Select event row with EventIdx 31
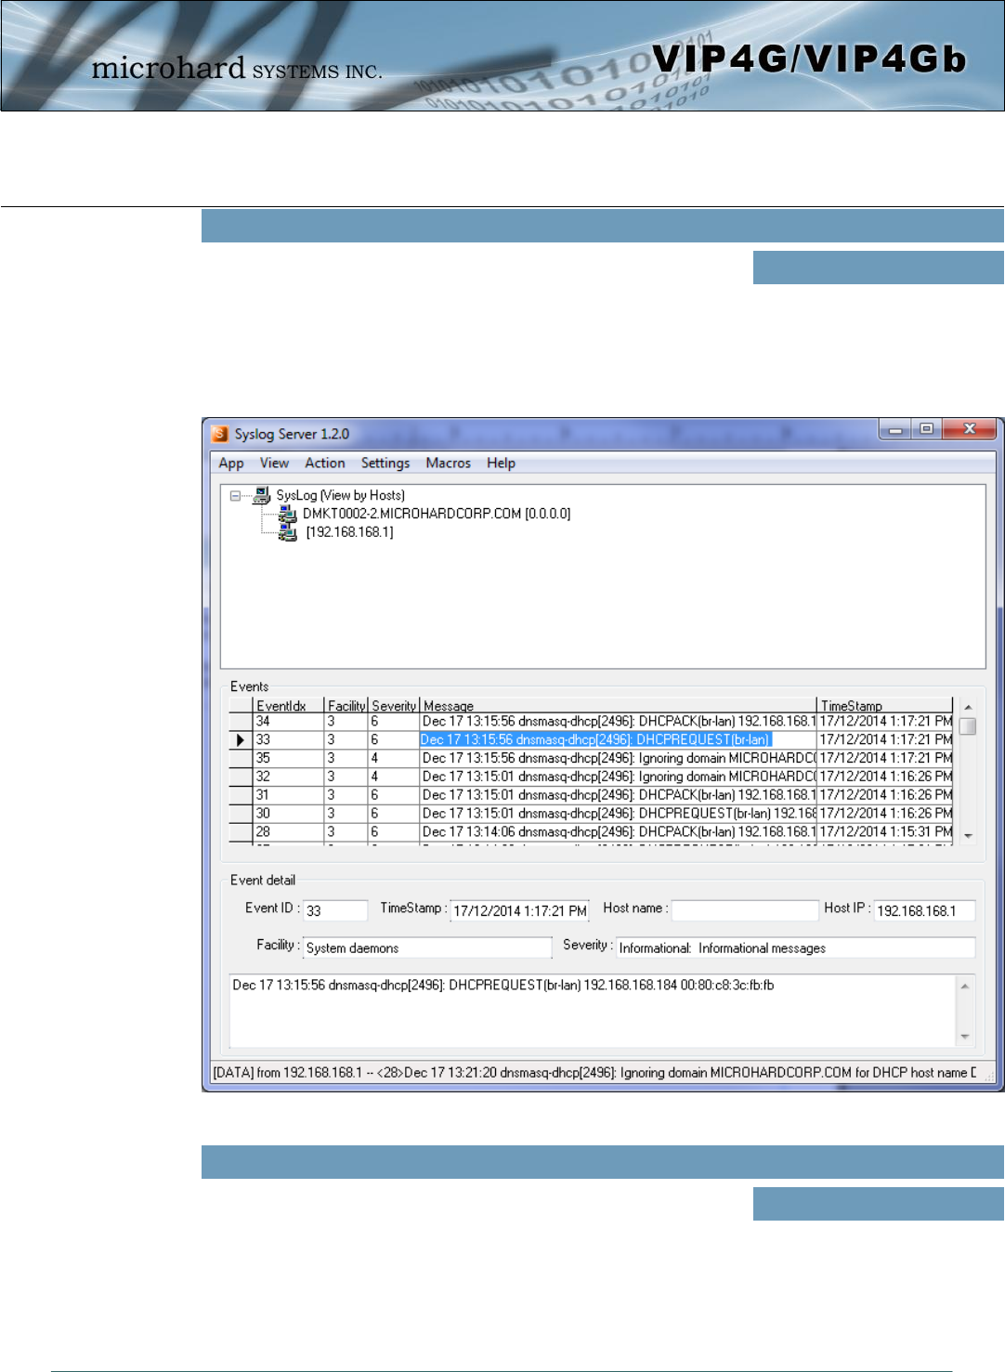 click(x=591, y=795)
